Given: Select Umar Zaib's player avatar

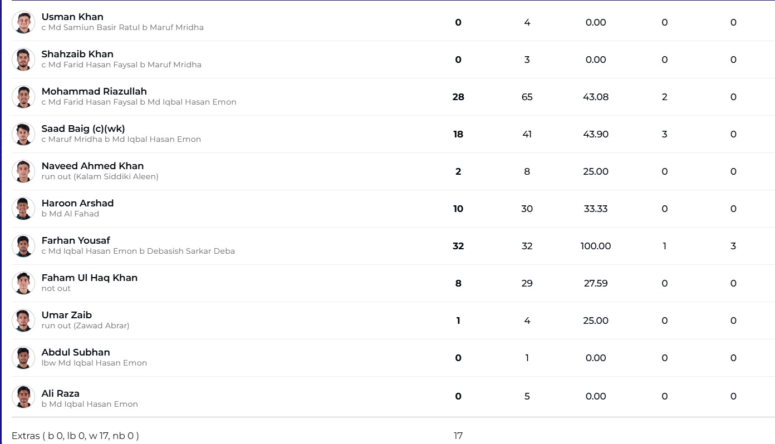Looking at the screenshot, I should [x=23, y=320].
